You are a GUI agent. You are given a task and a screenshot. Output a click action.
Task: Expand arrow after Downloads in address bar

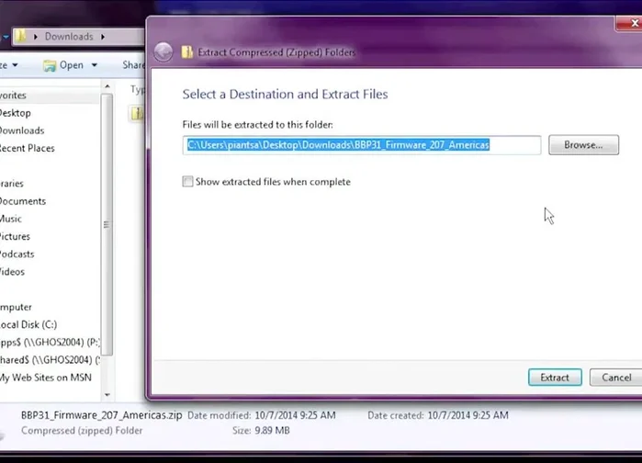tap(103, 37)
